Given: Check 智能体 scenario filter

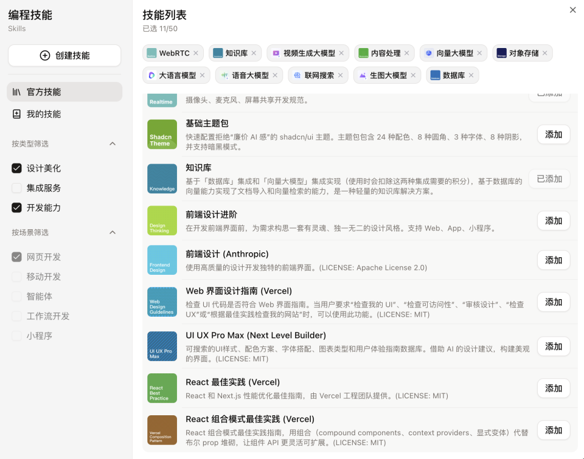Looking at the screenshot, I should pyautogui.click(x=16, y=296).
